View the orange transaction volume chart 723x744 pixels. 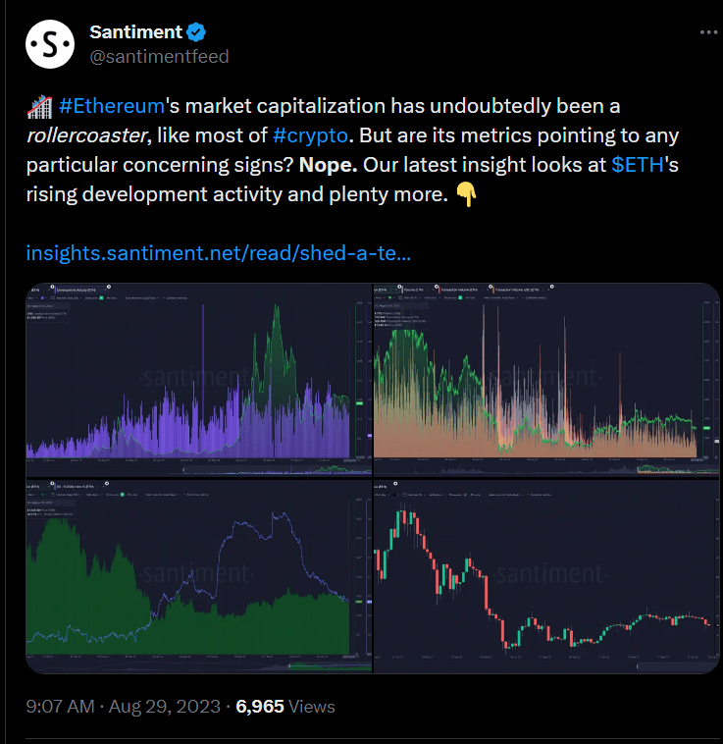(x=546, y=379)
